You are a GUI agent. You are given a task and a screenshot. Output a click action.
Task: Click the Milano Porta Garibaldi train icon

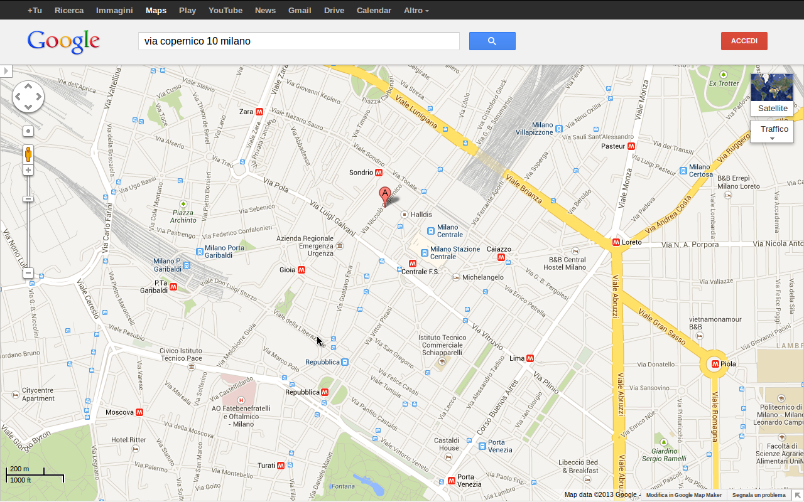click(x=200, y=252)
